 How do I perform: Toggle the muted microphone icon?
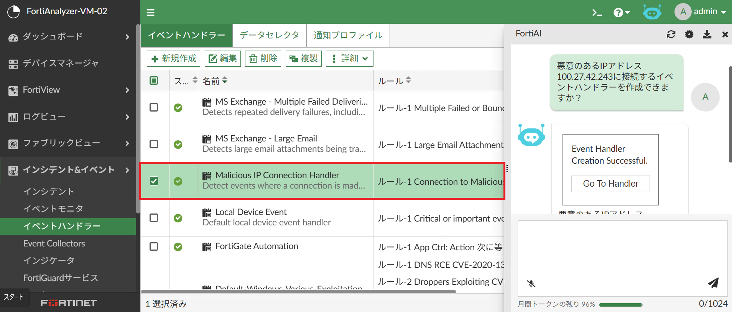pyautogui.click(x=531, y=284)
